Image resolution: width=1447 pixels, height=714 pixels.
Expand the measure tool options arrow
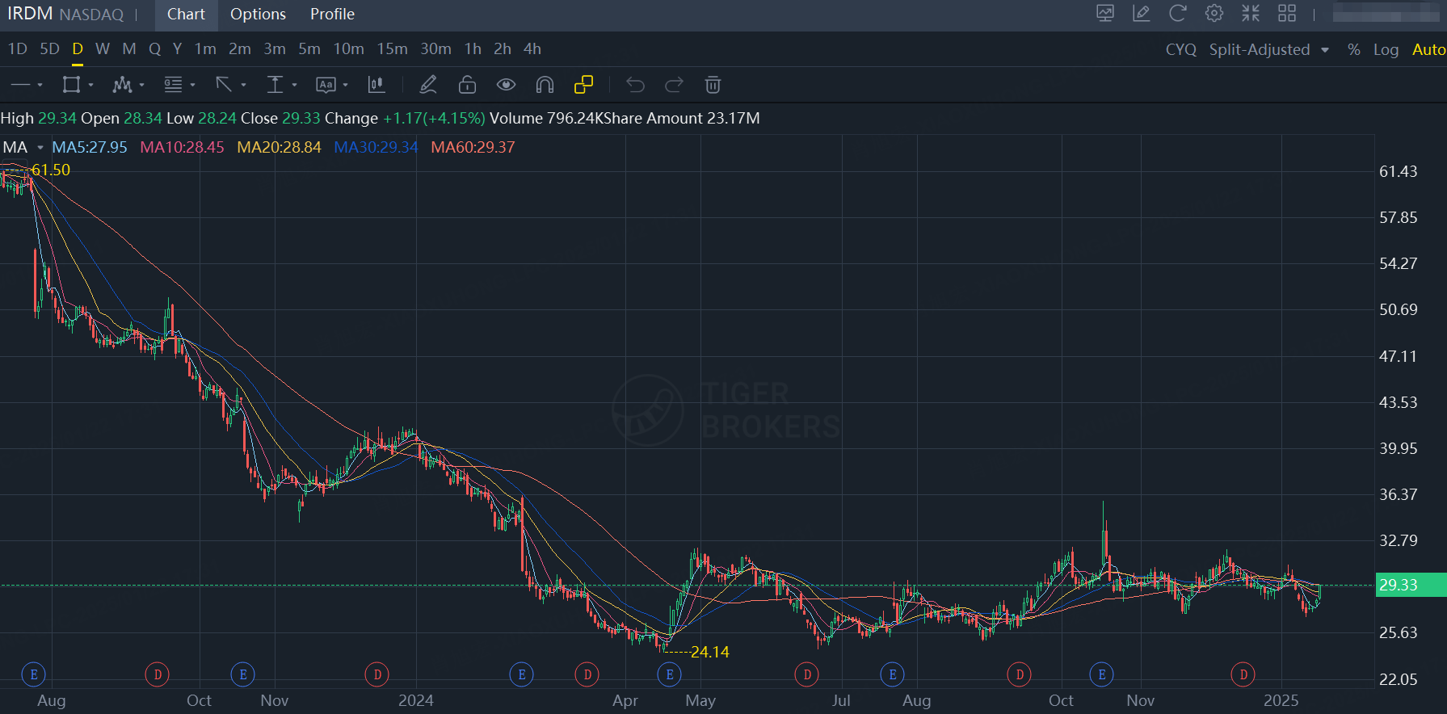(x=294, y=85)
